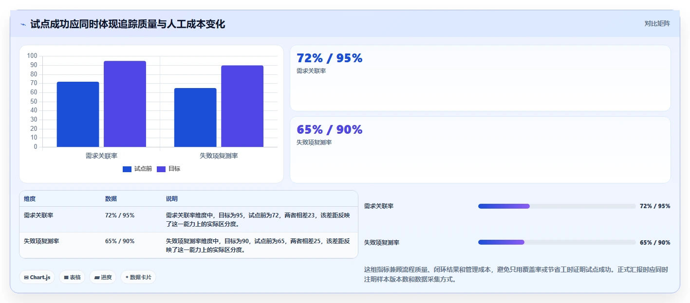Click the 目标 purple legend color box

coord(161,169)
